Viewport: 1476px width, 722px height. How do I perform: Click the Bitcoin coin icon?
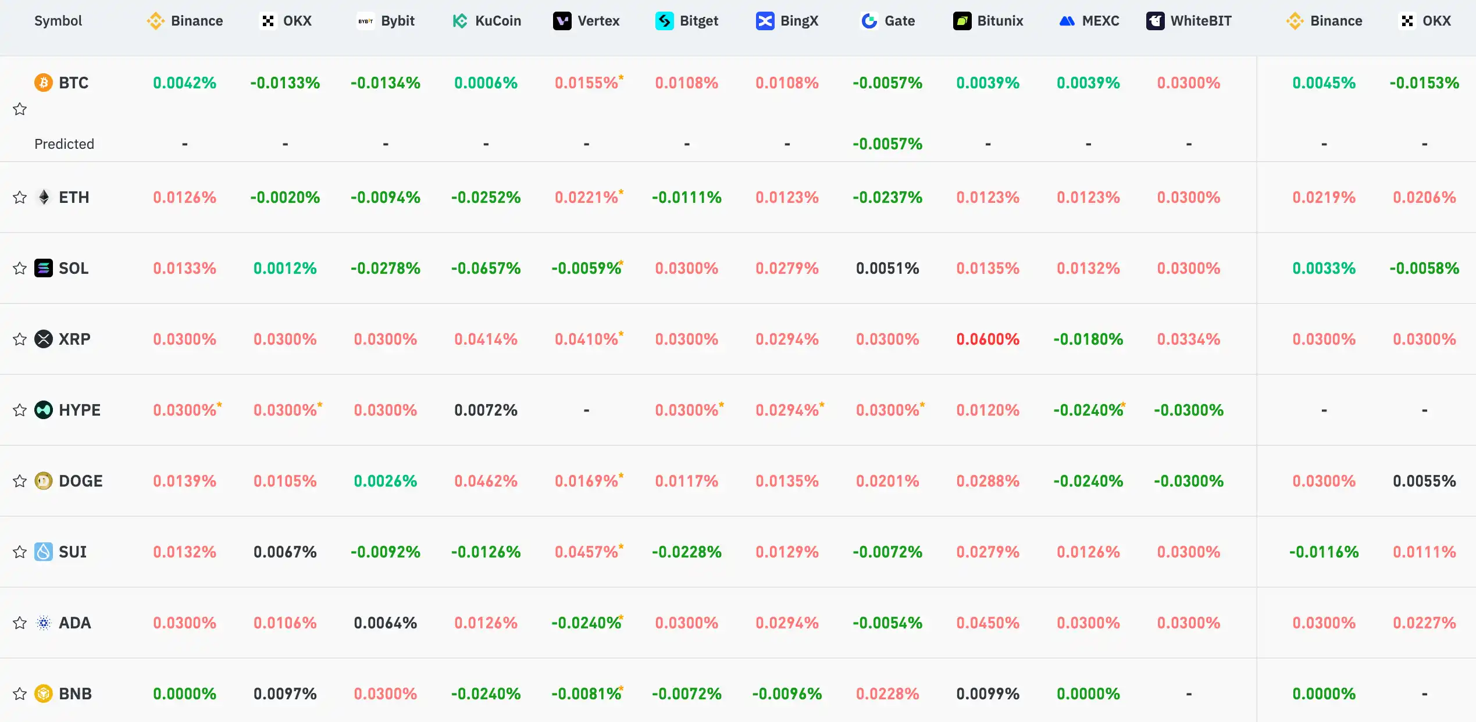tap(44, 83)
